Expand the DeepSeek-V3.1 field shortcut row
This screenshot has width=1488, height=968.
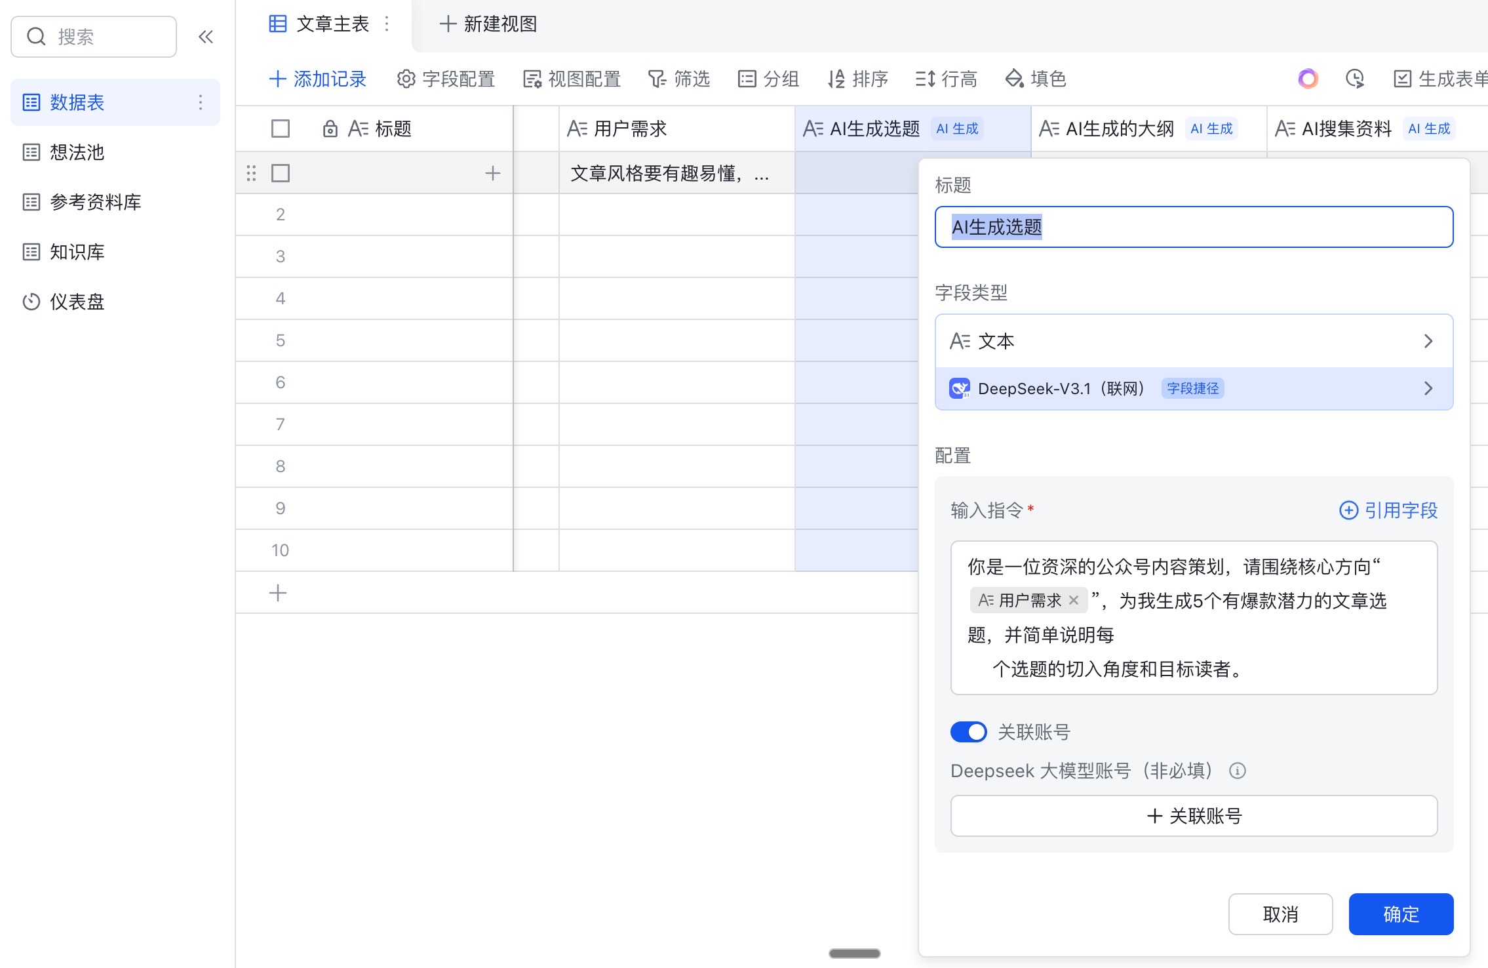tap(1428, 388)
